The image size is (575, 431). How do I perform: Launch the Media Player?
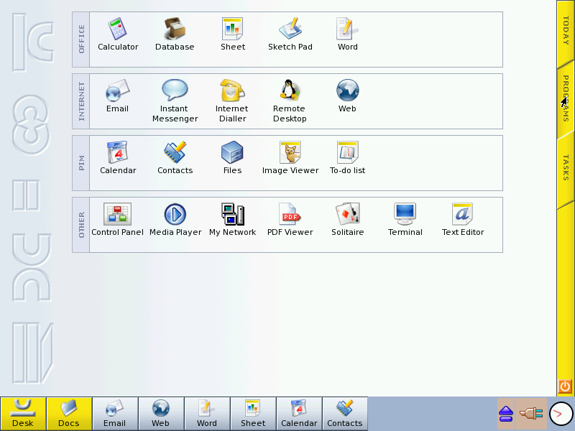pyautogui.click(x=175, y=220)
